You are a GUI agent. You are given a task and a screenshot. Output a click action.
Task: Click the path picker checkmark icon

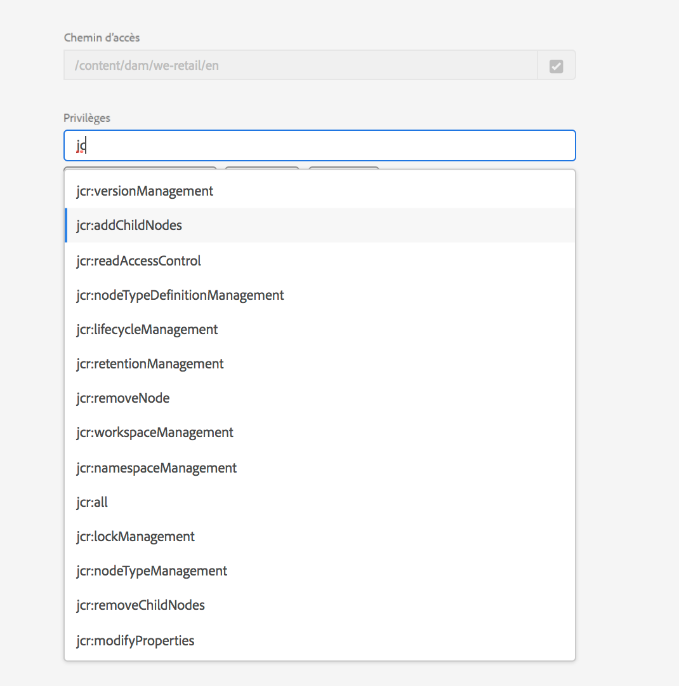(x=556, y=65)
